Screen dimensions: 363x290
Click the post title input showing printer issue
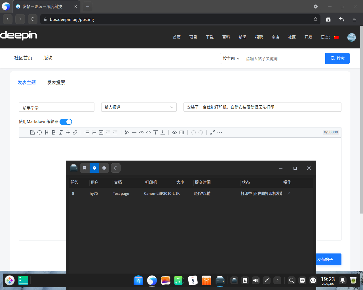point(262,107)
